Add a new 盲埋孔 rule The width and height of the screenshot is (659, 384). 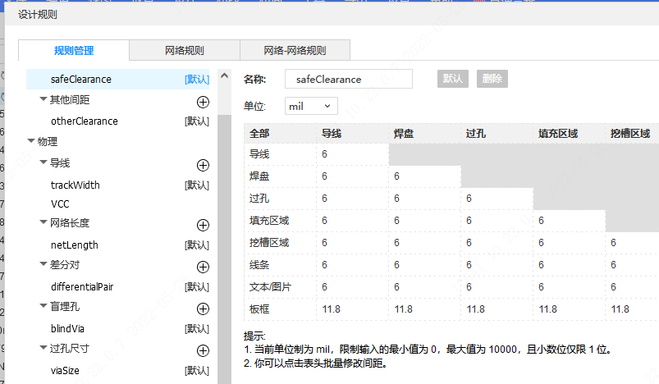click(x=203, y=309)
